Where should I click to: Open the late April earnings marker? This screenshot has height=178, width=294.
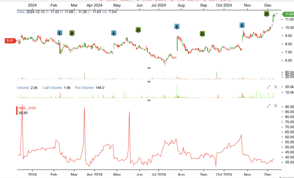click(x=114, y=33)
